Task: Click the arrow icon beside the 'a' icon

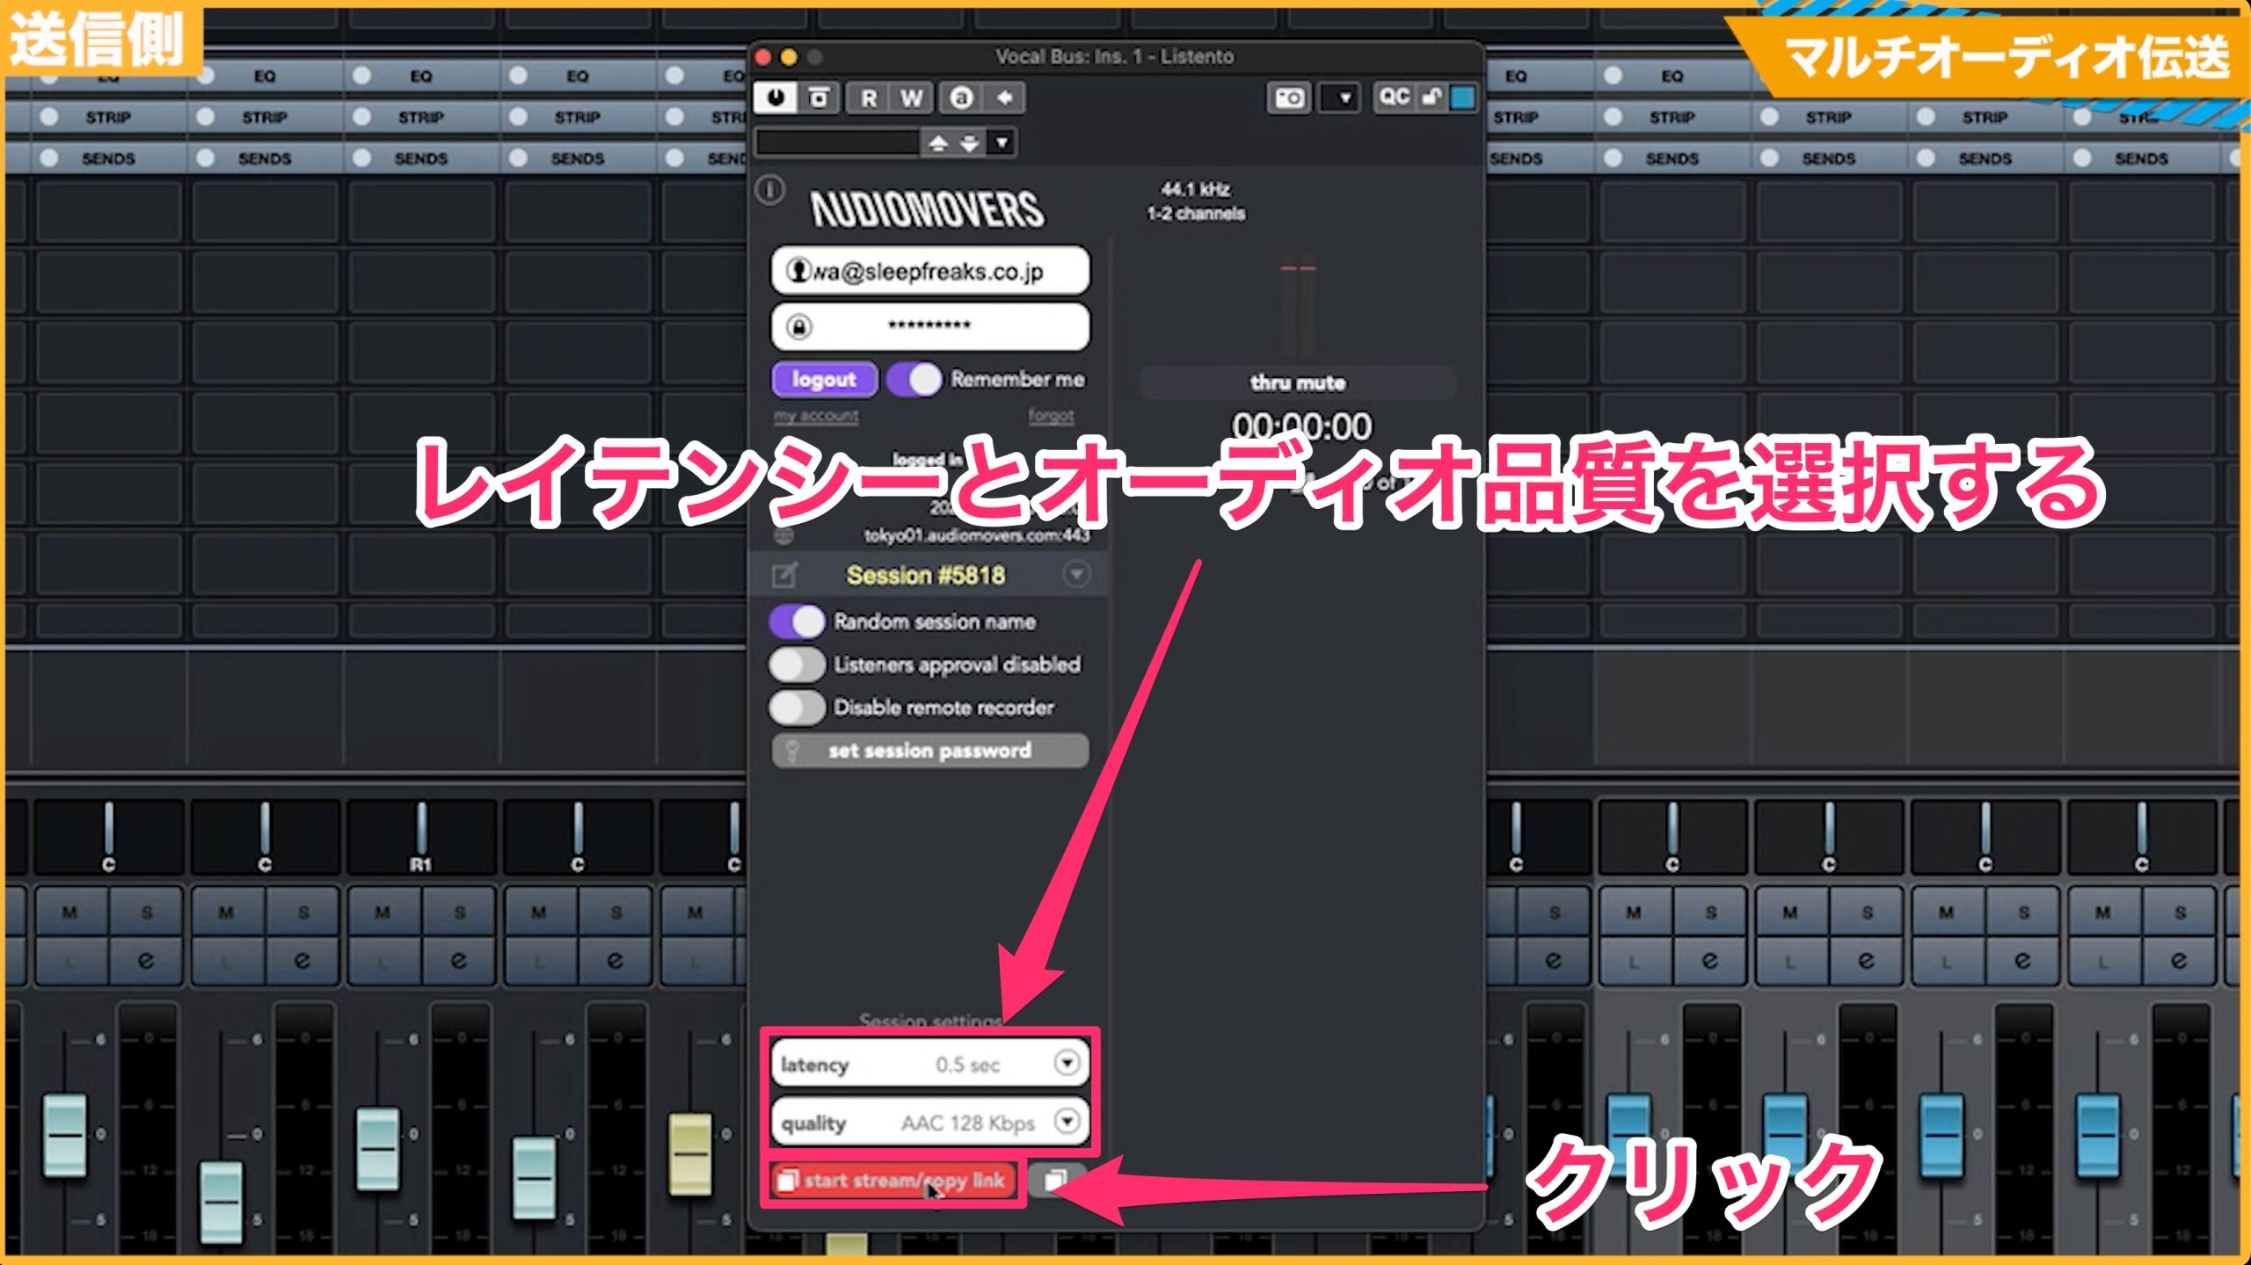Action: pyautogui.click(x=1004, y=98)
